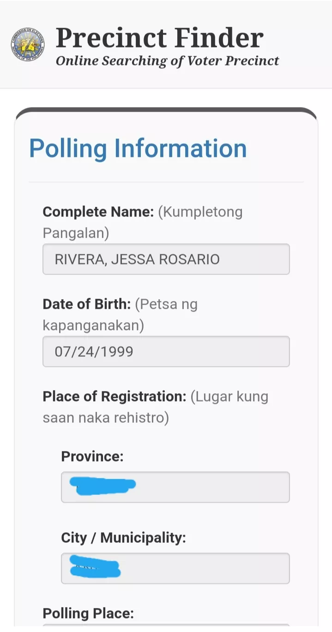
Task: Click the Lugar kung saan naka rehistro text
Action: pos(156,407)
